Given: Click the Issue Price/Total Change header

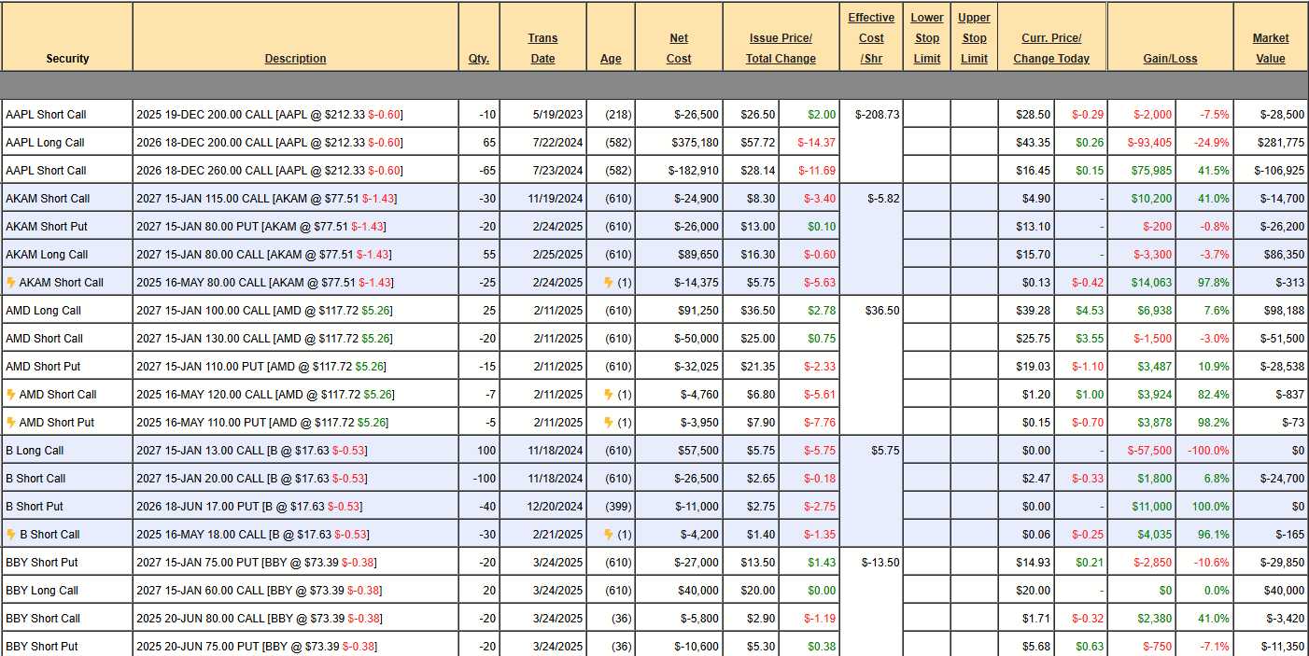Looking at the screenshot, I should [x=781, y=48].
